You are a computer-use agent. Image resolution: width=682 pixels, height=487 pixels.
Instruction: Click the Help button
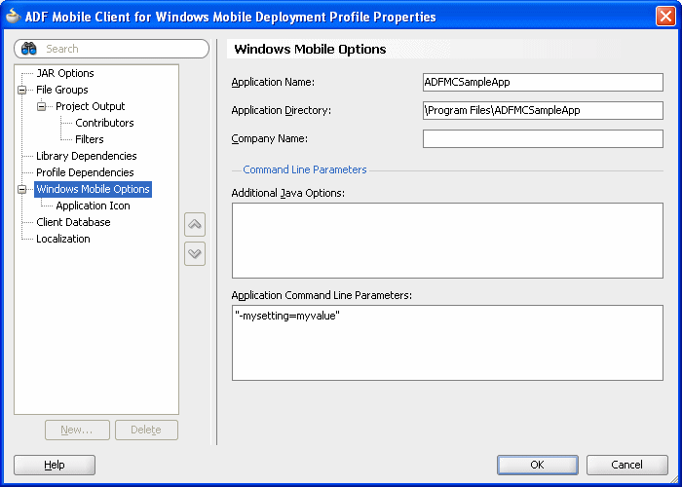coord(55,465)
